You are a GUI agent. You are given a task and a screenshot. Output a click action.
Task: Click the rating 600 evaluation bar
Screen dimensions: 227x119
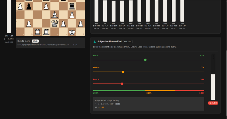click(x=96, y=11)
